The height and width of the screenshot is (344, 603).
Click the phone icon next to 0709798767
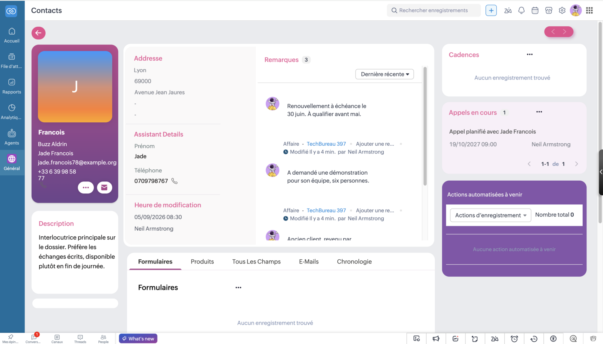point(174,181)
